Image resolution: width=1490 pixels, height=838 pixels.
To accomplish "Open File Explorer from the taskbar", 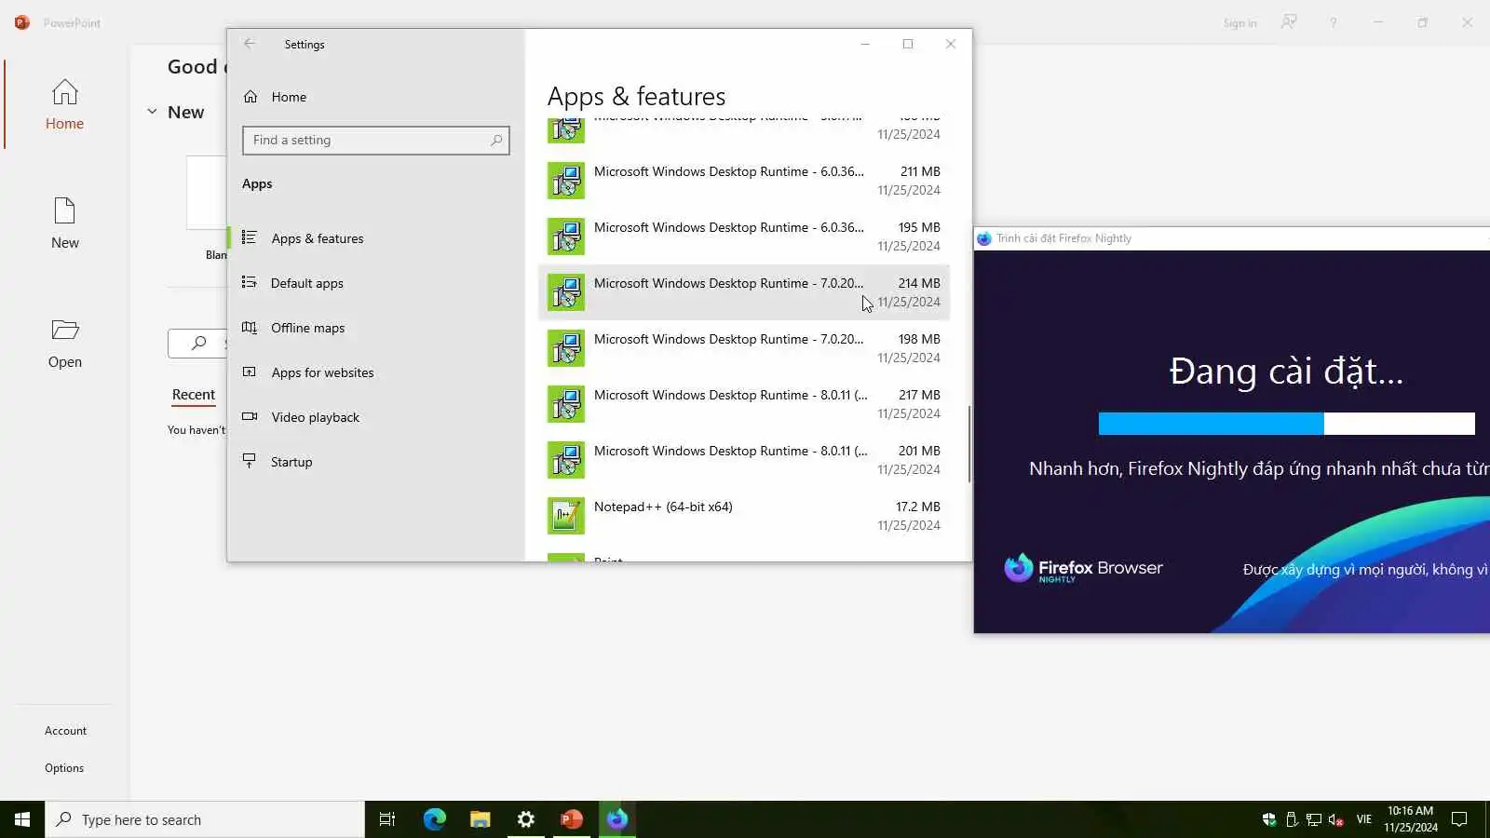I will click(x=481, y=819).
